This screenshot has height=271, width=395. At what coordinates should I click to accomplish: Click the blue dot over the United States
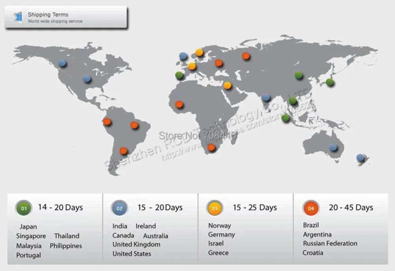coord(87,79)
